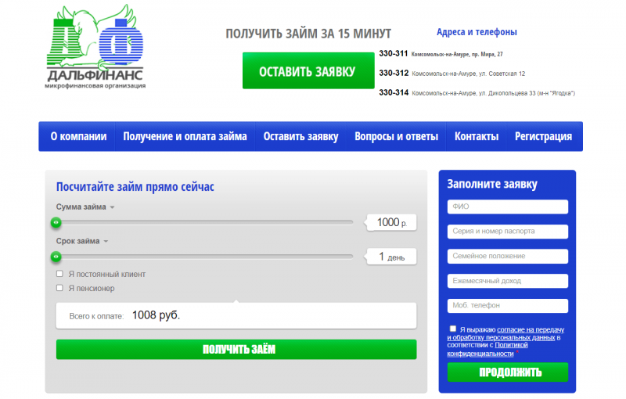Open the Контакты menu item

click(477, 136)
